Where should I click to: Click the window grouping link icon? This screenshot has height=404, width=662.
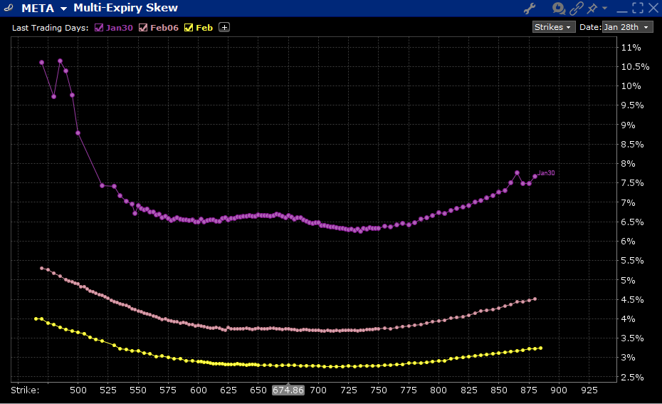tap(577, 8)
